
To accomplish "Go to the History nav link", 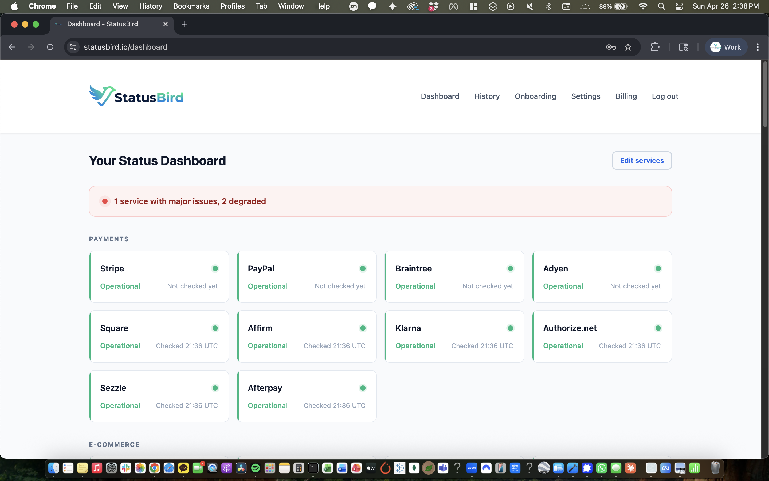I will pos(487,96).
